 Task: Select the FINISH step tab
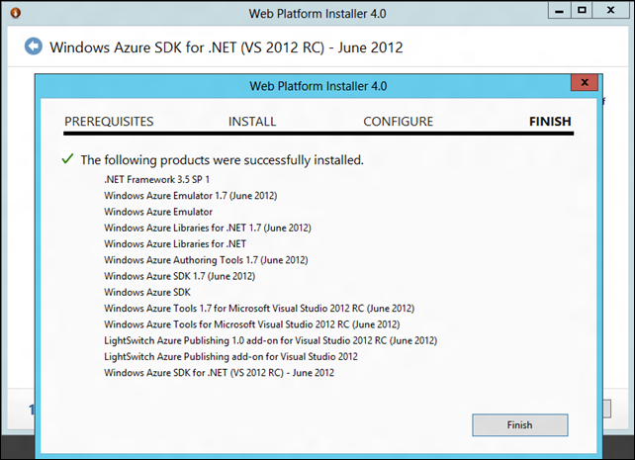point(550,122)
